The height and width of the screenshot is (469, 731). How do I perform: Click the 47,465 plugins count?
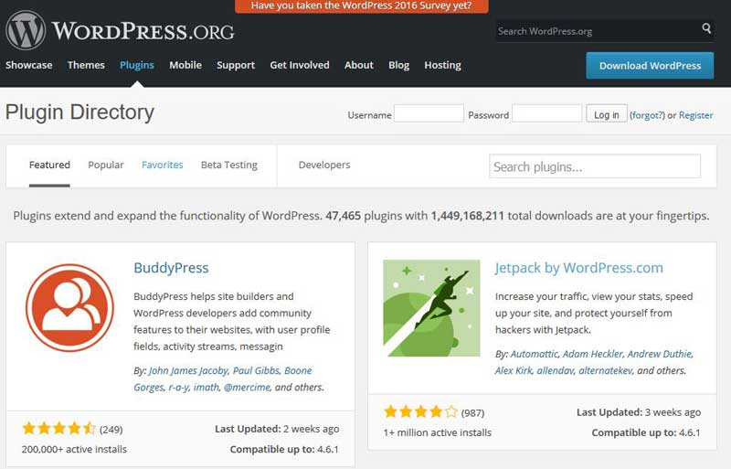click(344, 216)
